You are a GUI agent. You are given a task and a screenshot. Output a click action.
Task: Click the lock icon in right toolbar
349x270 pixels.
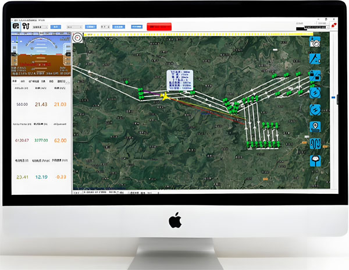pos(315,75)
